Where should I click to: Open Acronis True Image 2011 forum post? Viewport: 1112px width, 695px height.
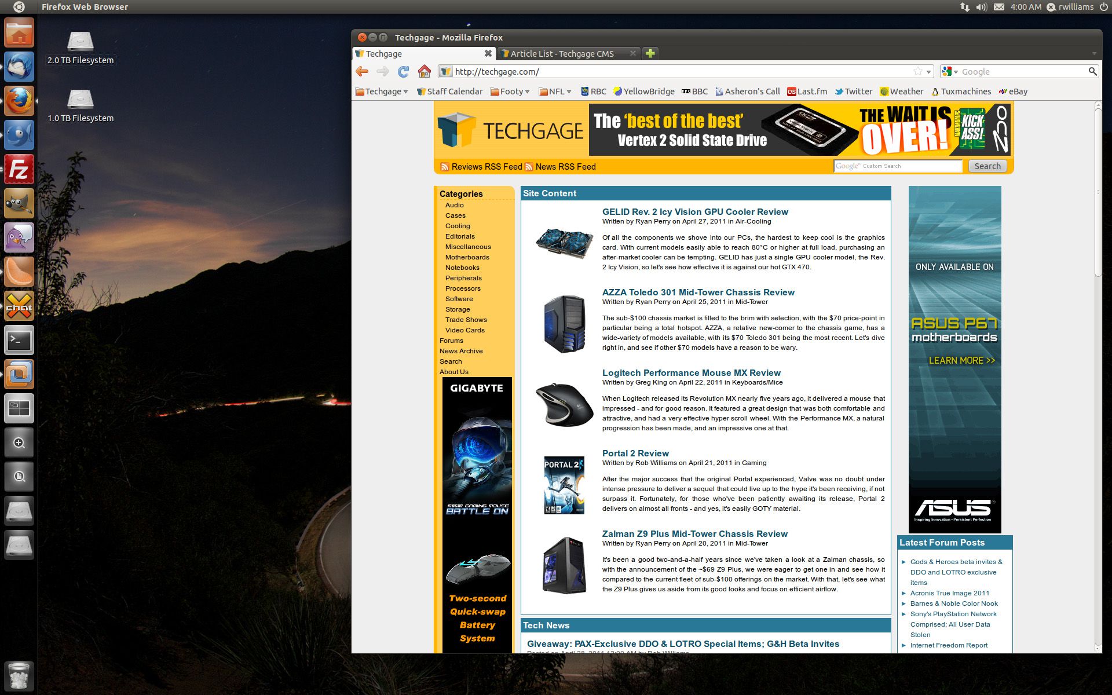tap(950, 593)
